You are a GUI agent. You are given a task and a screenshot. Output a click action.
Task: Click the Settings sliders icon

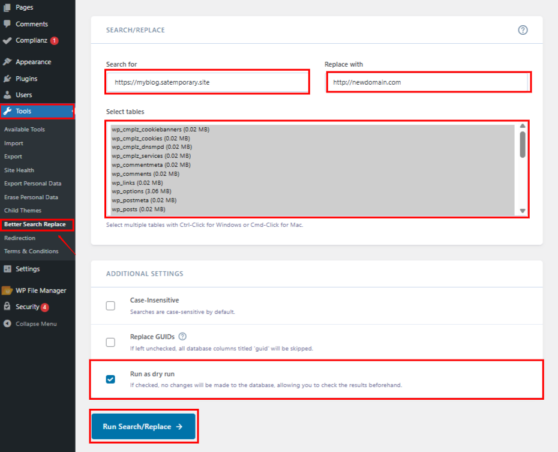click(x=7, y=269)
